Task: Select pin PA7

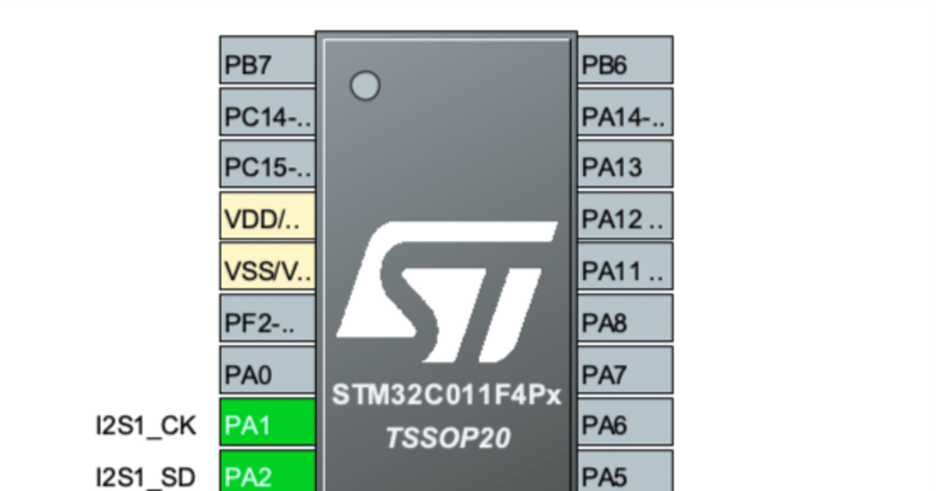Action: (x=626, y=371)
